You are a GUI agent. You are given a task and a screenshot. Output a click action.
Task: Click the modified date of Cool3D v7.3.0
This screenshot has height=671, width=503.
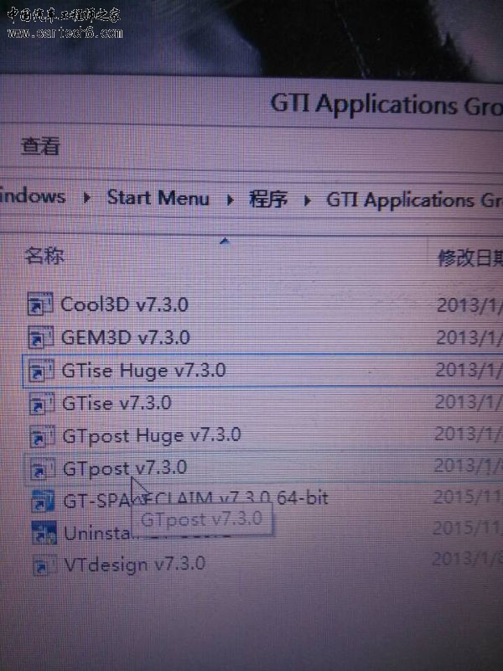tap(469, 305)
